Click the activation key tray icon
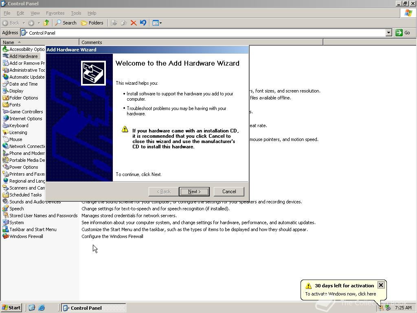 click(x=381, y=308)
